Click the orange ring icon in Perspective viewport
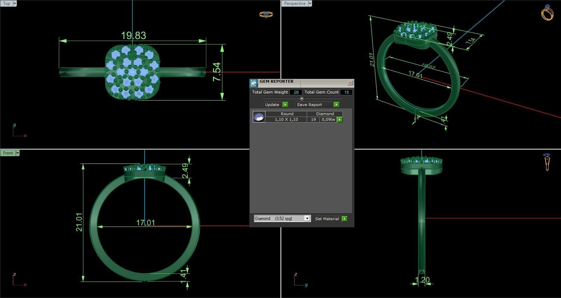The height and width of the screenshot is (298, 561). (x=547, y=13)
